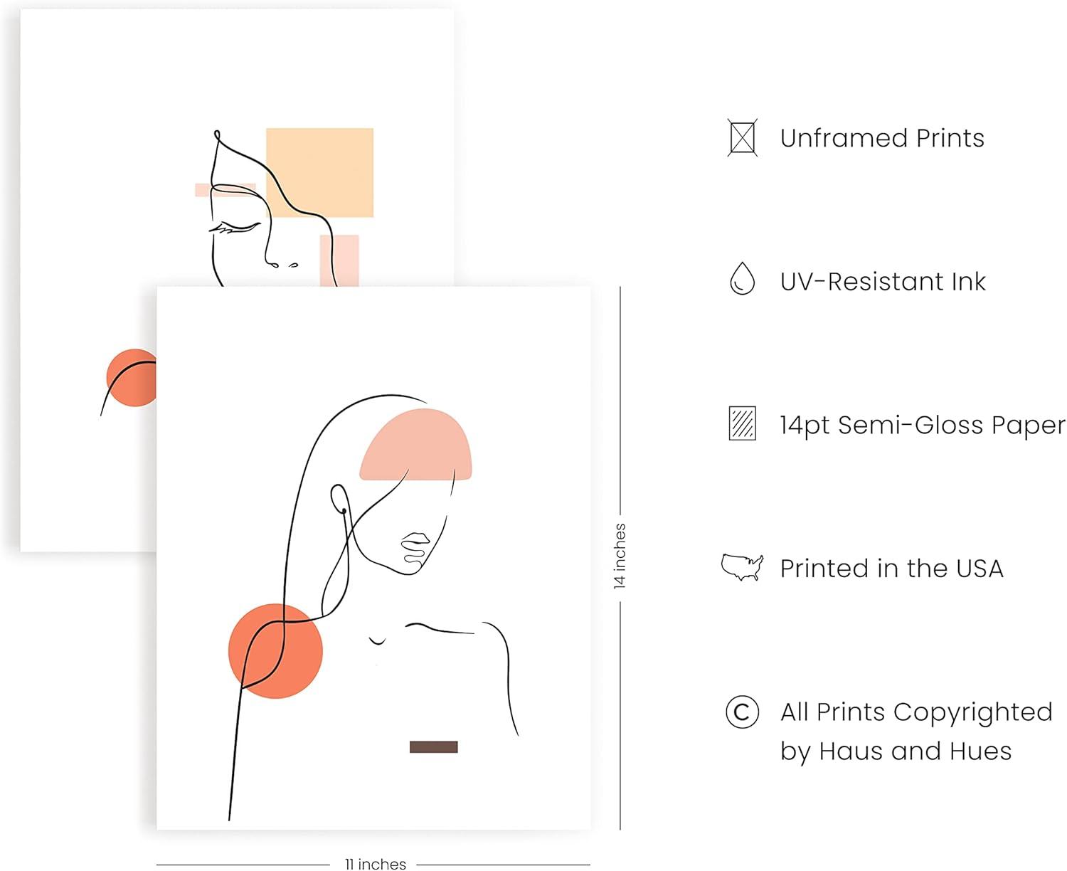Click the Unframed Prints crossed-frame icon
1067x871 pixels.
[742, 137]
